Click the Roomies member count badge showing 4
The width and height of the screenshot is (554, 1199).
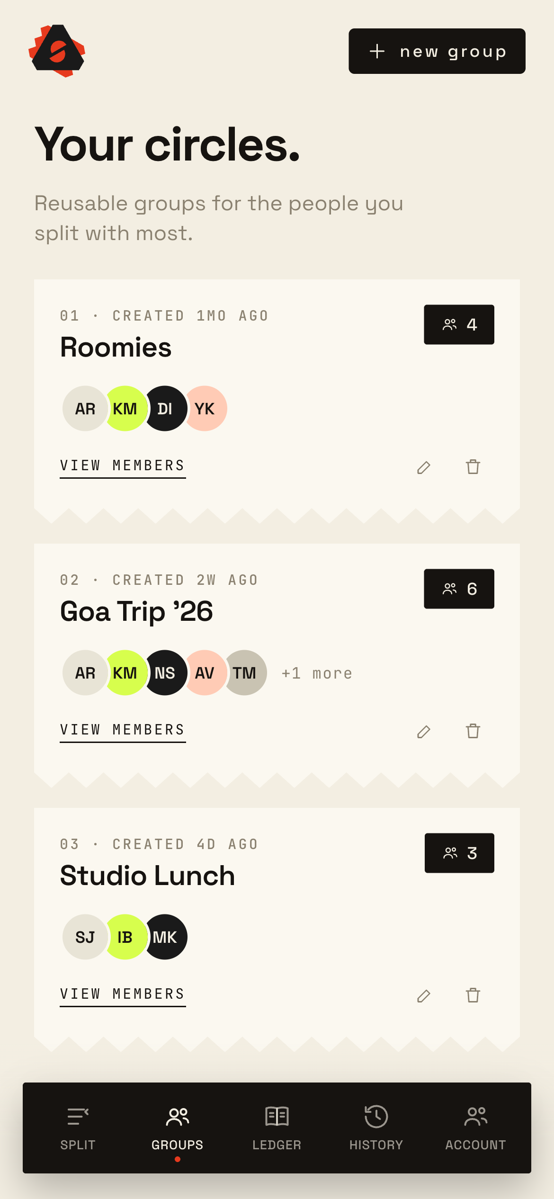[459, 324]
